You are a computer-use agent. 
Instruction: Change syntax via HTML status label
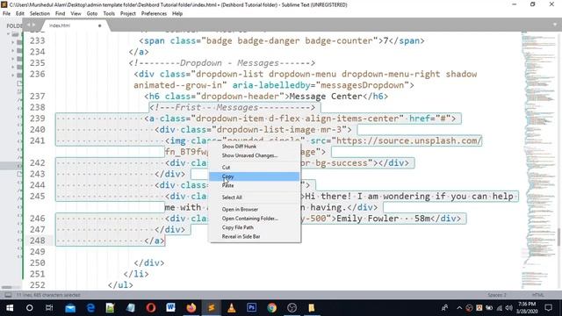pos(538,295)
